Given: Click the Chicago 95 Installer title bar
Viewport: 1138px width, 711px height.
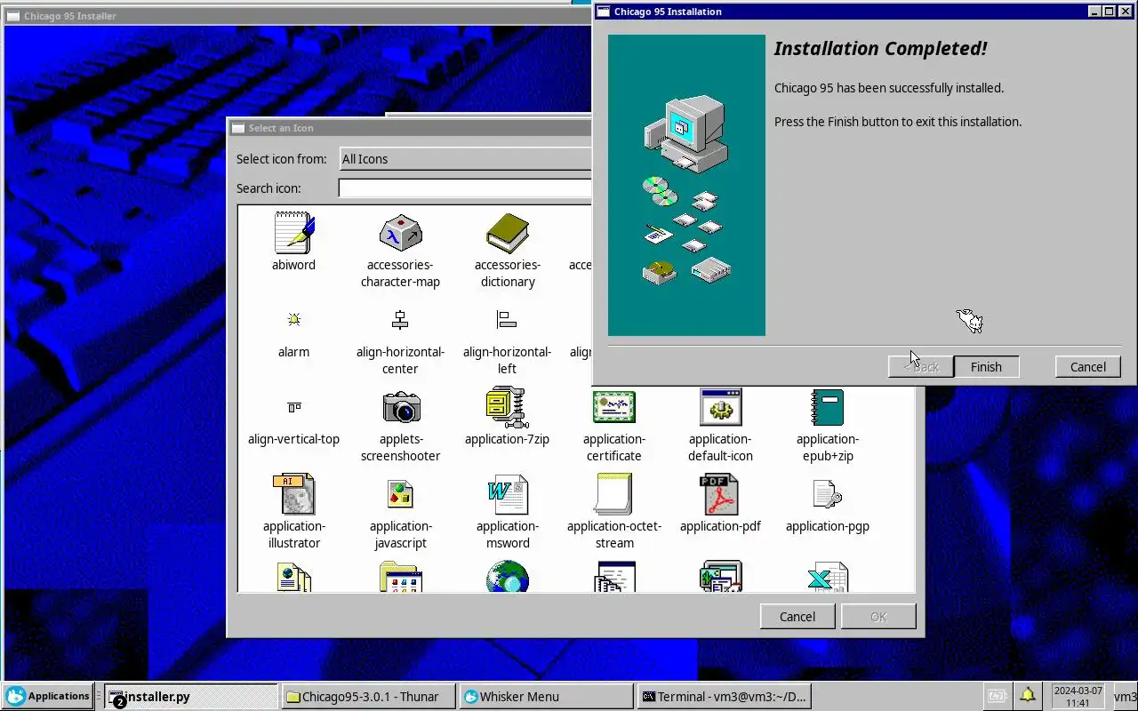Looking at the screenshot, I should [298, 16].
